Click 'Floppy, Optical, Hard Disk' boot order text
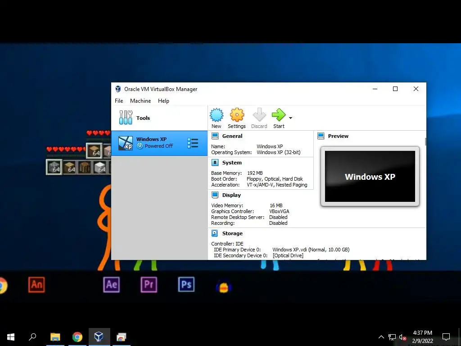 pos(275,179)
